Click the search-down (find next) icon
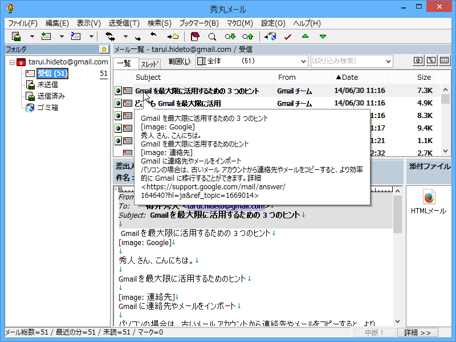This screenshot has height=342, width=456. point(230,36)
